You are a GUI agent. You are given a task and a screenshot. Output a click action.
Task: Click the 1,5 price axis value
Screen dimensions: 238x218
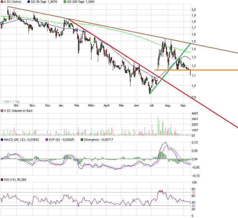point(194,41)
